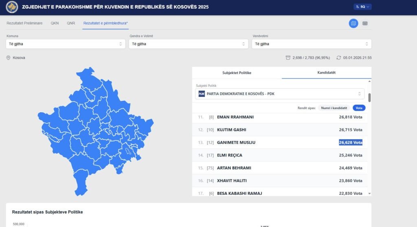Click the refresh icon beside the timestamp
This screenshot has width=417, height=227.
point(339,58)
